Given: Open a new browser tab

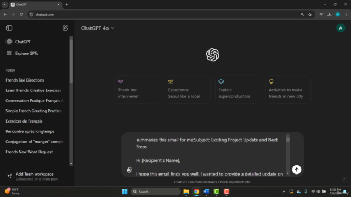Looking at the screenshot, I should (67, 4).
